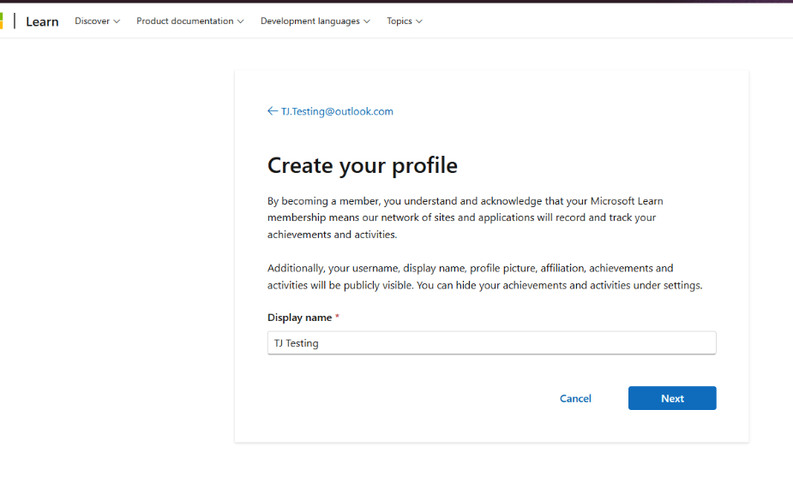Viewport: 793px width, 499px height.
Task: Open the Learn home link
Action: click(x=42, y=21)
